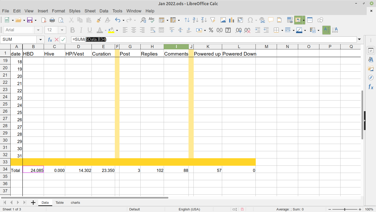Cancel formula entry with red X

56,40
